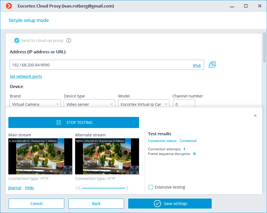Viewport: 267px width, 213px height.
Task: Disable the Send to cloud via proxy toggle
Action: point(15,41)
